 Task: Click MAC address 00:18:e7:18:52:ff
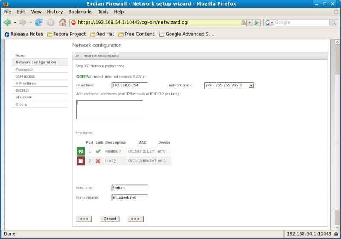[142, 151]
